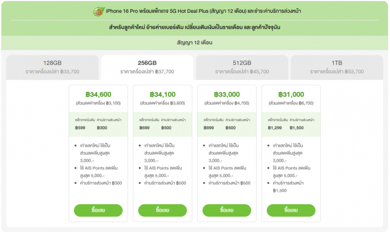
Task: Click the สัญญา 12 เดือน contract bar
Action: point(195,42)
